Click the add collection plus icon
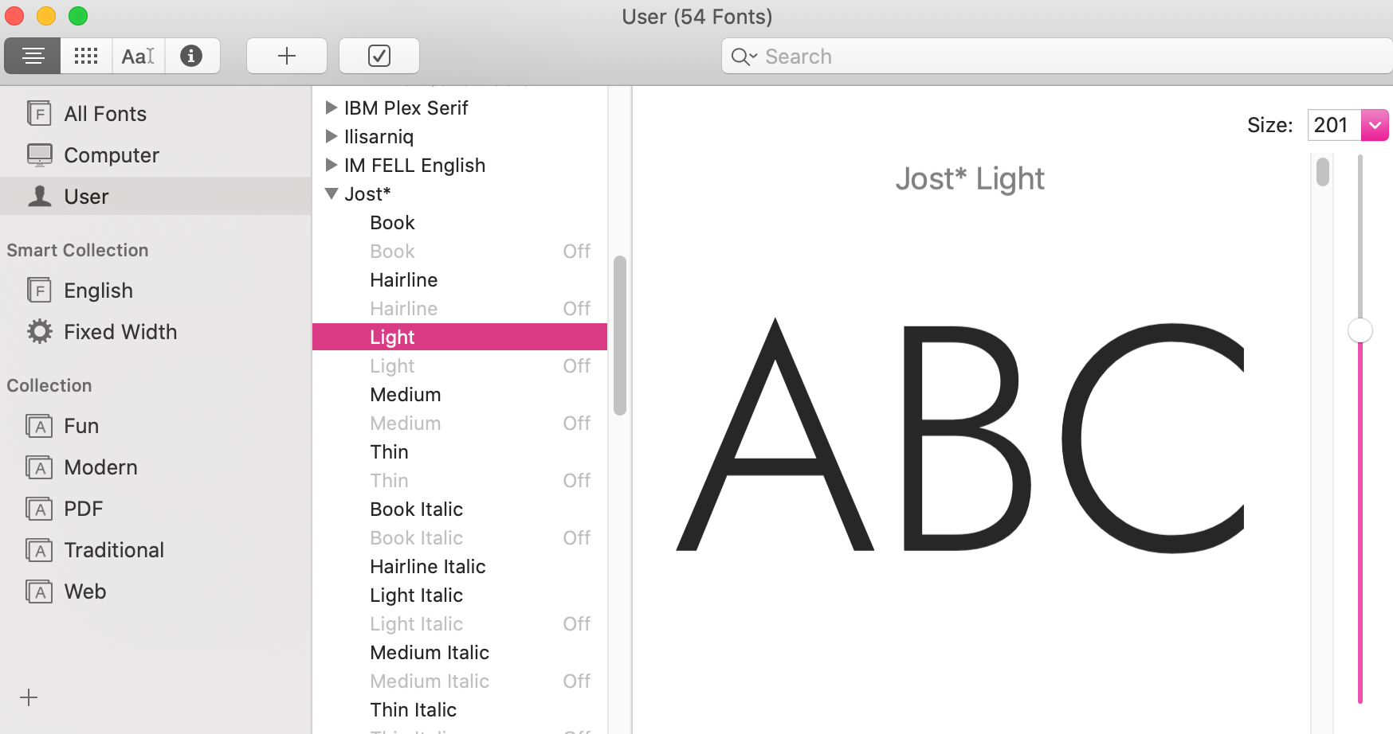 [29, 697]
